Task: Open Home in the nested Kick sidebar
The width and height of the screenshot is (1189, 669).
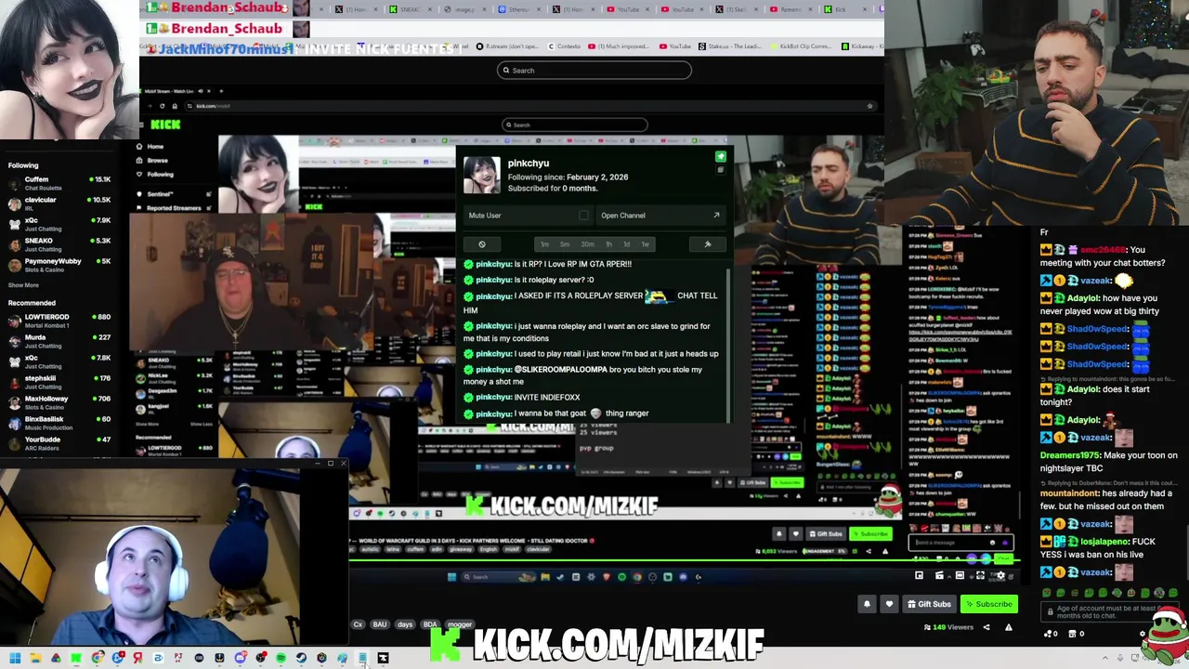Action: click(x=150, y=147)
